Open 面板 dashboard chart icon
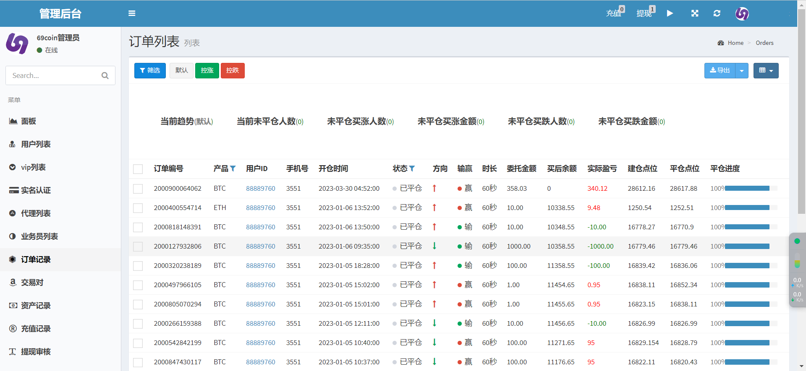The image size is (806, 371). 13,121
